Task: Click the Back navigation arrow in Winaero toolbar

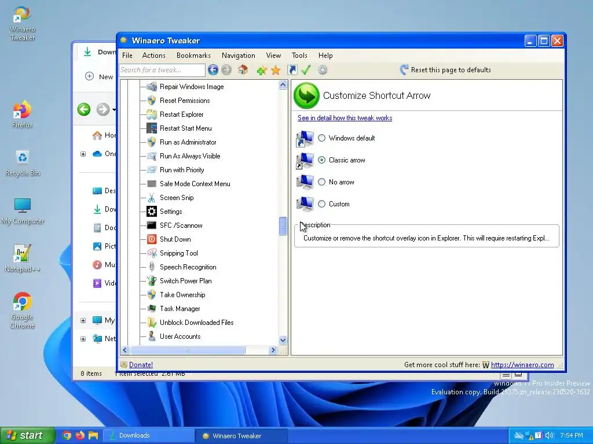Action: click(x=213, y=70)
